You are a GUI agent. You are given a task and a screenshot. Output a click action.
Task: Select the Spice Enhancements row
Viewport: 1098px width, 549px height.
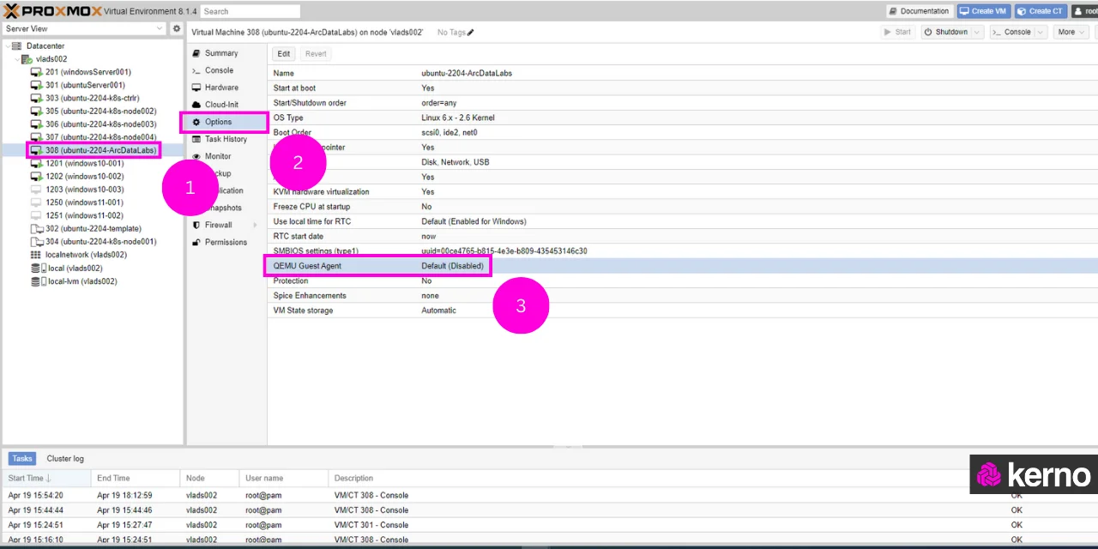click(x=683, y=296)
